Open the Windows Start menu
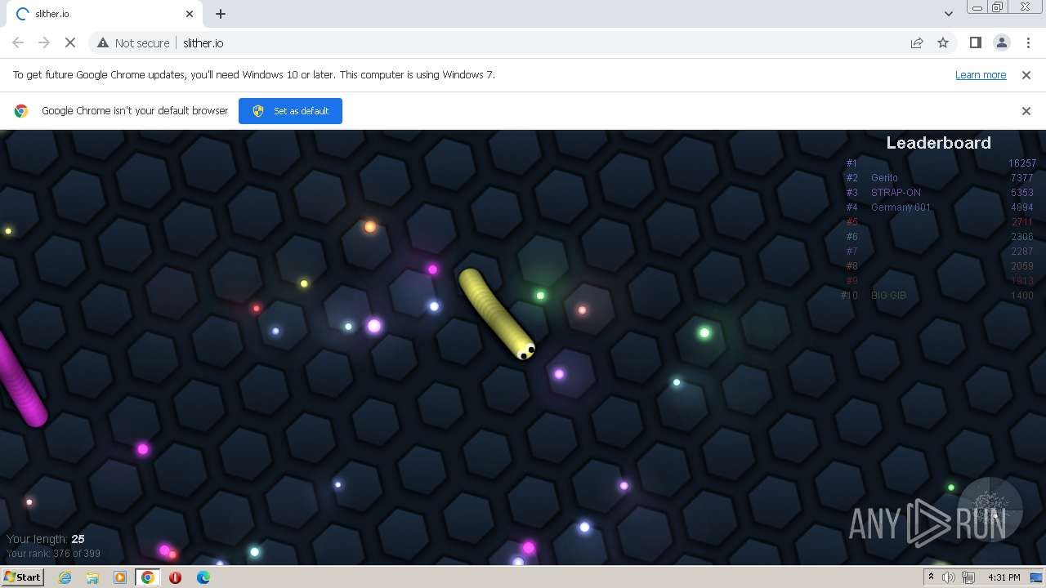The height and width of the screenshot is (588, 1046). (22, 577)
